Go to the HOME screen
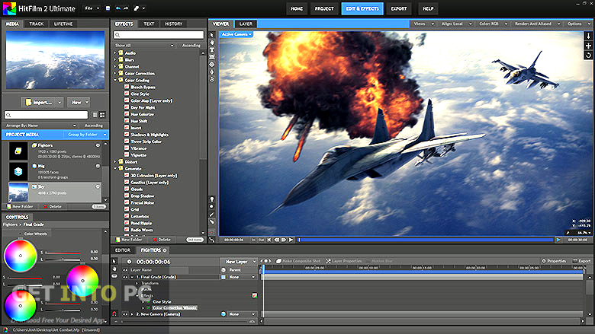The width and height of the screenshot is (595, 334). point(297,8)
